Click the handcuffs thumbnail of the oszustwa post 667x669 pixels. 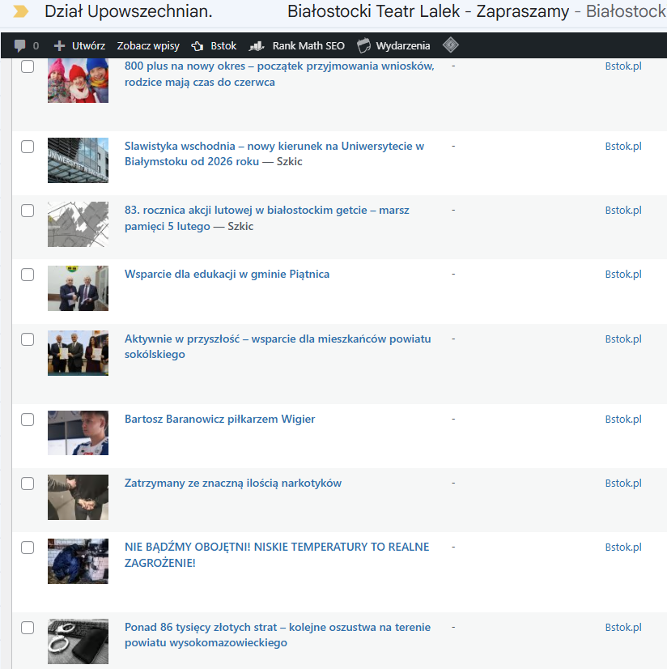(x=78, y=641)
